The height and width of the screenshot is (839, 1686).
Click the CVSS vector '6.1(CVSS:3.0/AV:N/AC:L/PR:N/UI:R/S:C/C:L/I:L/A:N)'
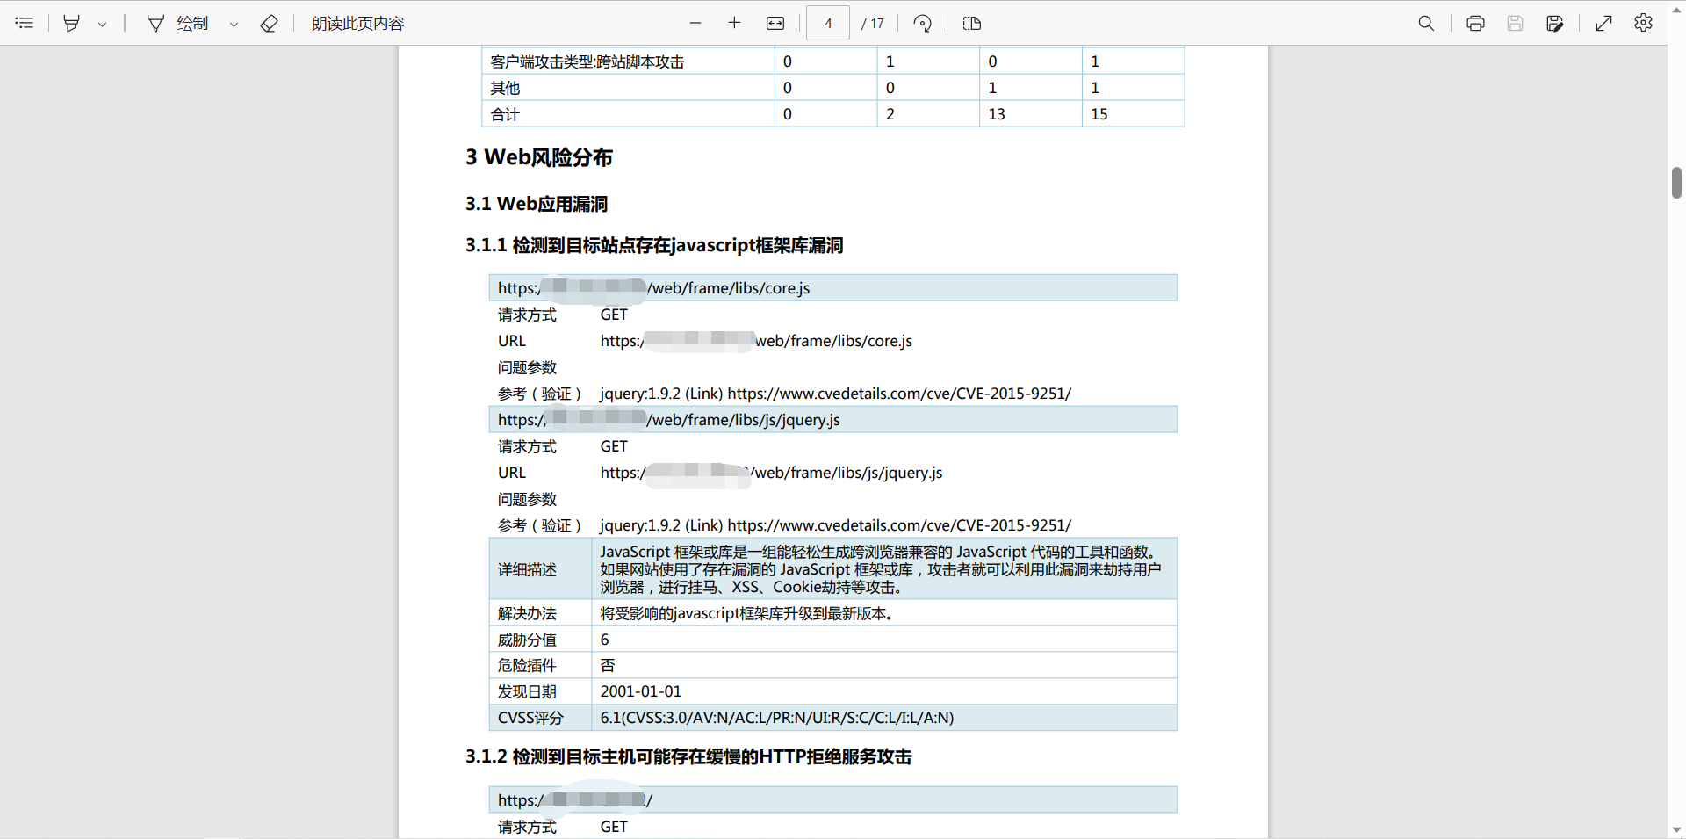pos(777,718)
